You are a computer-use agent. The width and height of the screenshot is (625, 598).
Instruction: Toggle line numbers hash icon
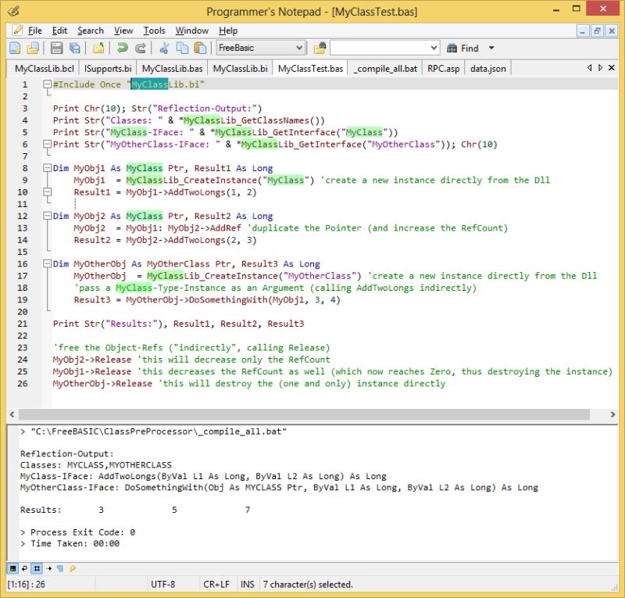pos(37,568)
